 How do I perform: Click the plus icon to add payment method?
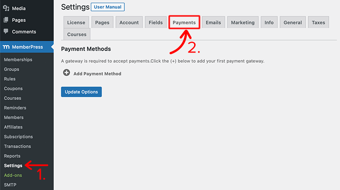click(x=67, y=73)
